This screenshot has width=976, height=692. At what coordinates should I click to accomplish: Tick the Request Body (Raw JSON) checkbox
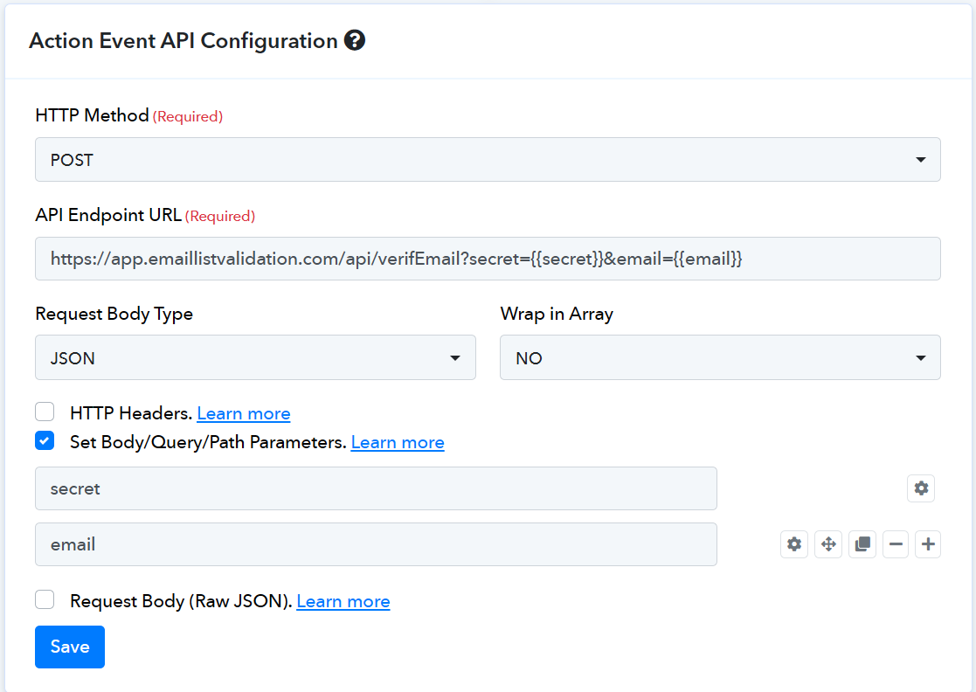pos(45,600)
